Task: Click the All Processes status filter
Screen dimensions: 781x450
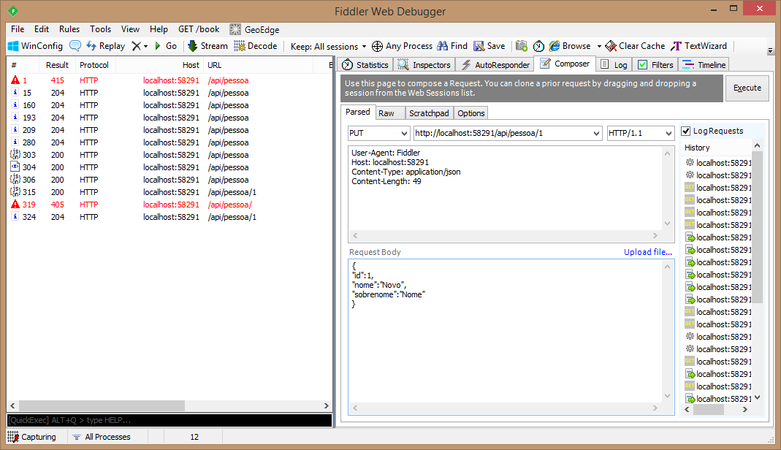Action: coord(102,437)
